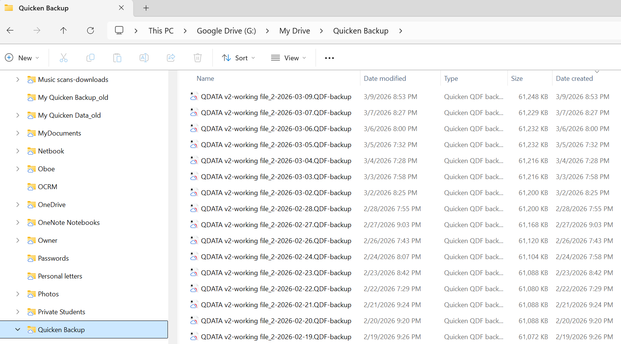Open chevron dropdown after This PC
The width and height of the screenshot is (621, 344).
[x=185, y=31]
